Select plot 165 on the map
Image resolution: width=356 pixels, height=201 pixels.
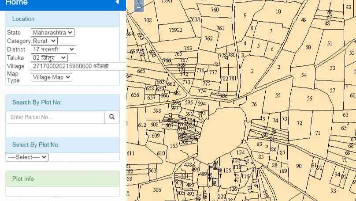click(174, 146)
